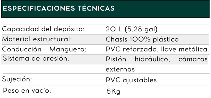211x98 pixels.
Task: Select the Conducción - Manguera label
Action: (44, 49)
